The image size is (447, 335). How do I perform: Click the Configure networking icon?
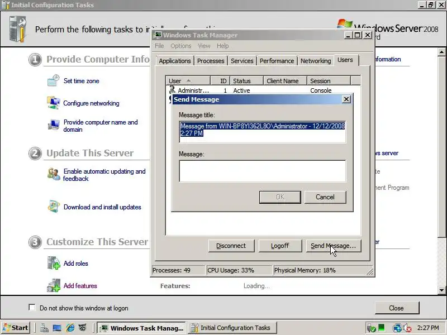click(53, 103)
